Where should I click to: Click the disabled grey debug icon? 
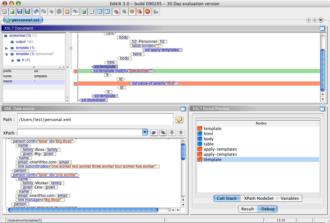click(x=124, y=11)
